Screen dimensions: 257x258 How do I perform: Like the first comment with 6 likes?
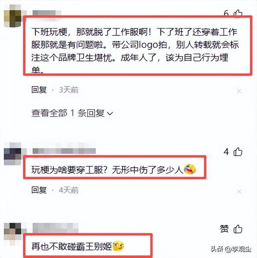[238, 14]
